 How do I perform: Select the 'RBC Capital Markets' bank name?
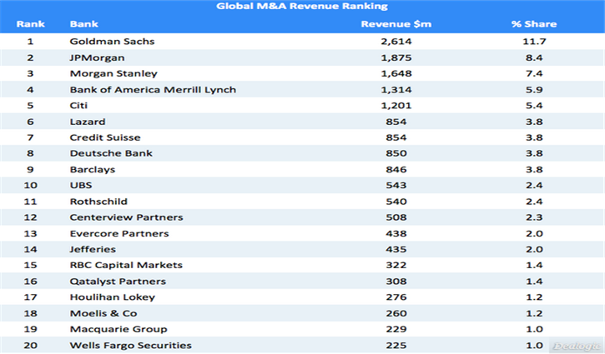tap(126, 265)
